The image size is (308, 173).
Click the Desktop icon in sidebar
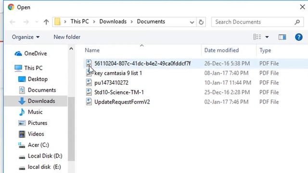click(22, 79)
